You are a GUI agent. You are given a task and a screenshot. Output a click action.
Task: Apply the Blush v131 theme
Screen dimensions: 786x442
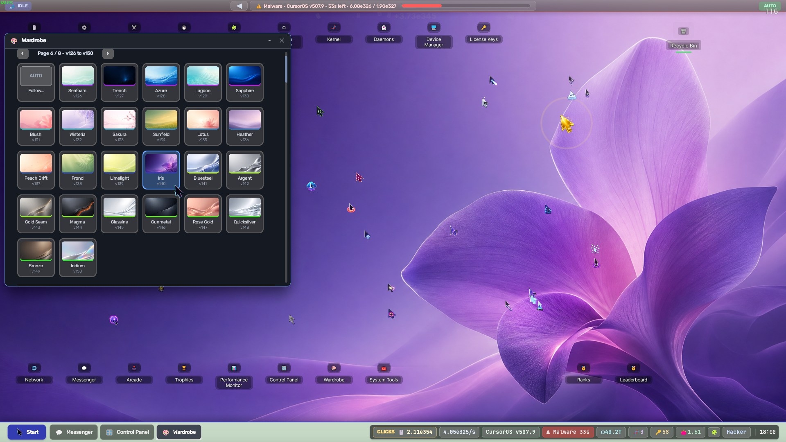click(36, 126)
